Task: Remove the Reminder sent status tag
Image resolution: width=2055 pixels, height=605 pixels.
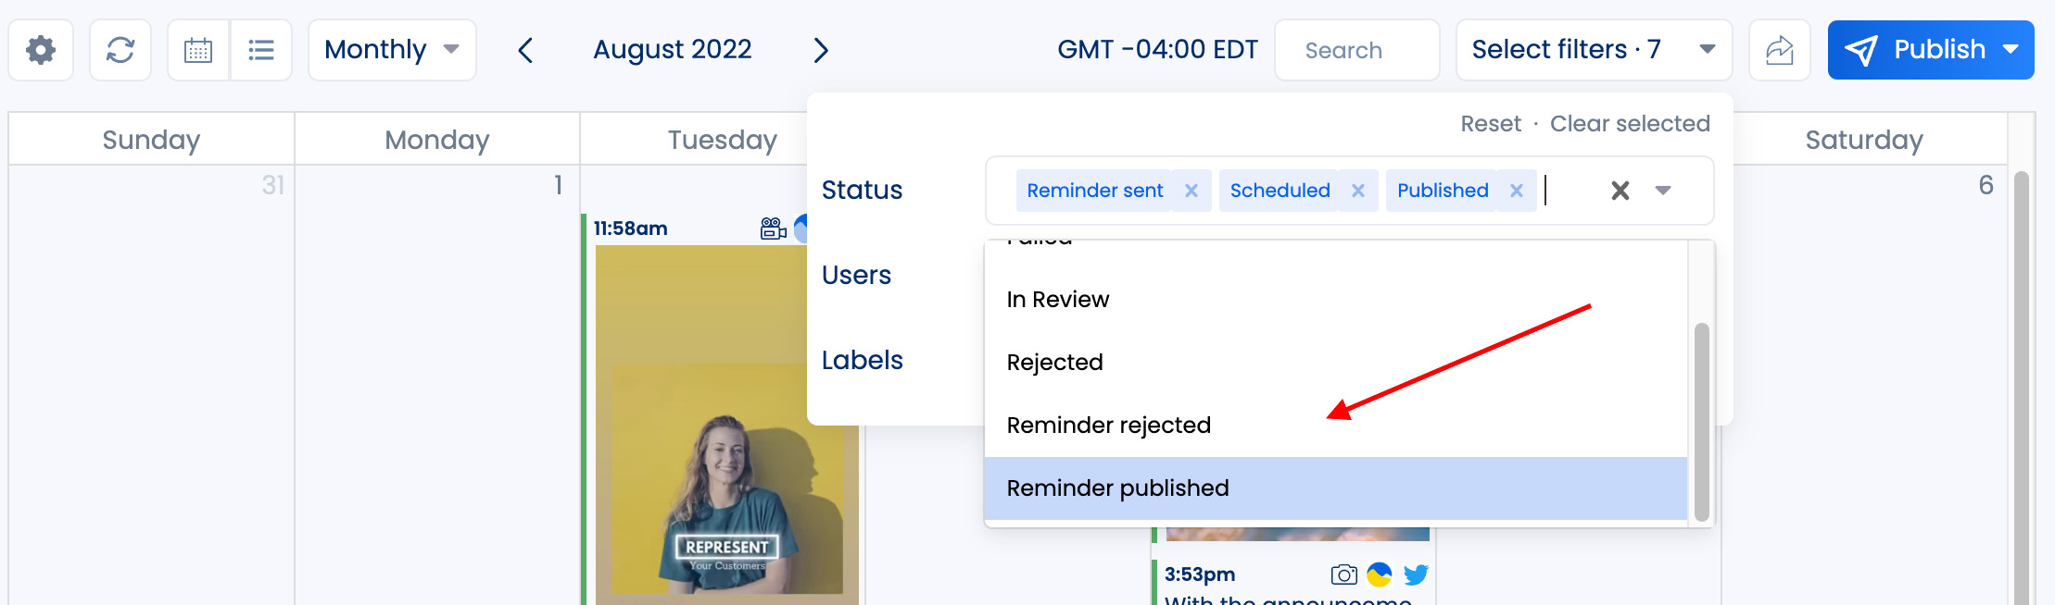Action: [1191, 191]
